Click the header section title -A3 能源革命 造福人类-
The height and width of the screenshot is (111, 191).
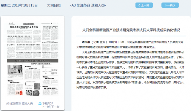pyautogui.click(x=88, y=5)
